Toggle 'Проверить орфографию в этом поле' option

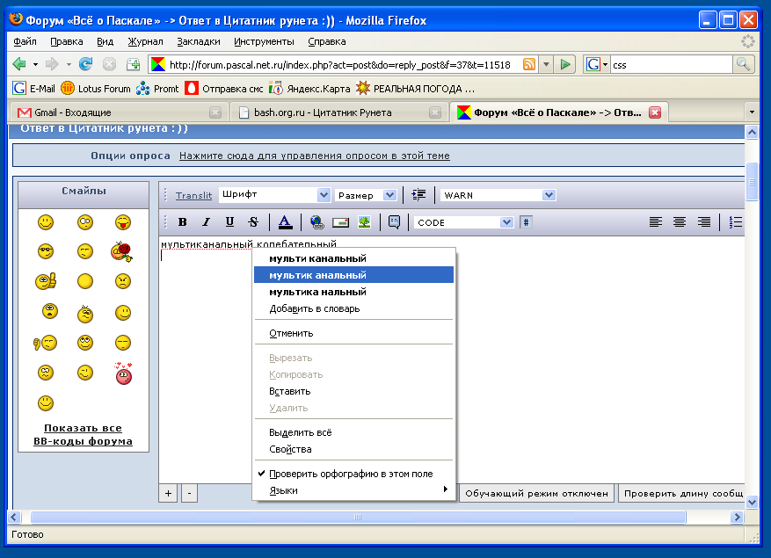pos(351,474)
